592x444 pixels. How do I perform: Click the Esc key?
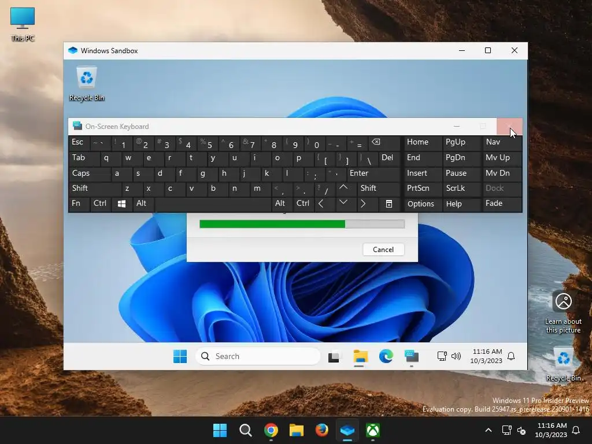coord(79,142)
